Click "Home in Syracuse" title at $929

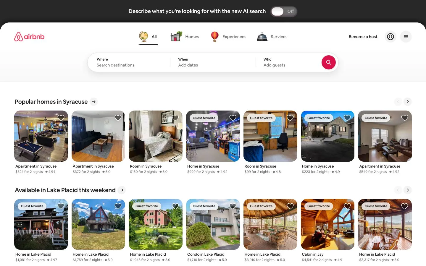click(203, 166)
